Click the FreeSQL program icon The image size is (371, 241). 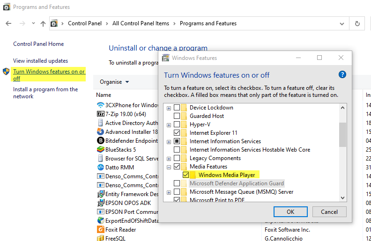pos(101,238)
